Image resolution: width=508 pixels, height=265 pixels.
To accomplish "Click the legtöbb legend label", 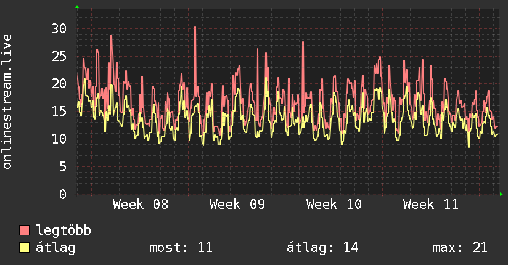I will click(x=63, y=230).
